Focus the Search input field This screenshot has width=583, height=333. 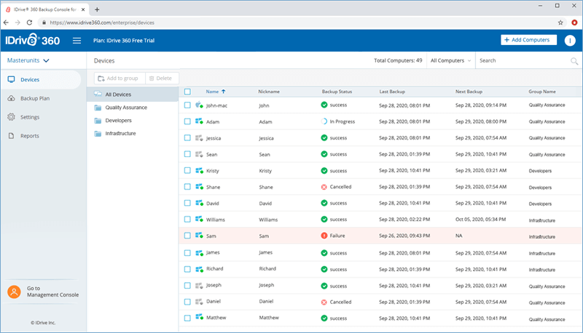[x=523, y=60]
